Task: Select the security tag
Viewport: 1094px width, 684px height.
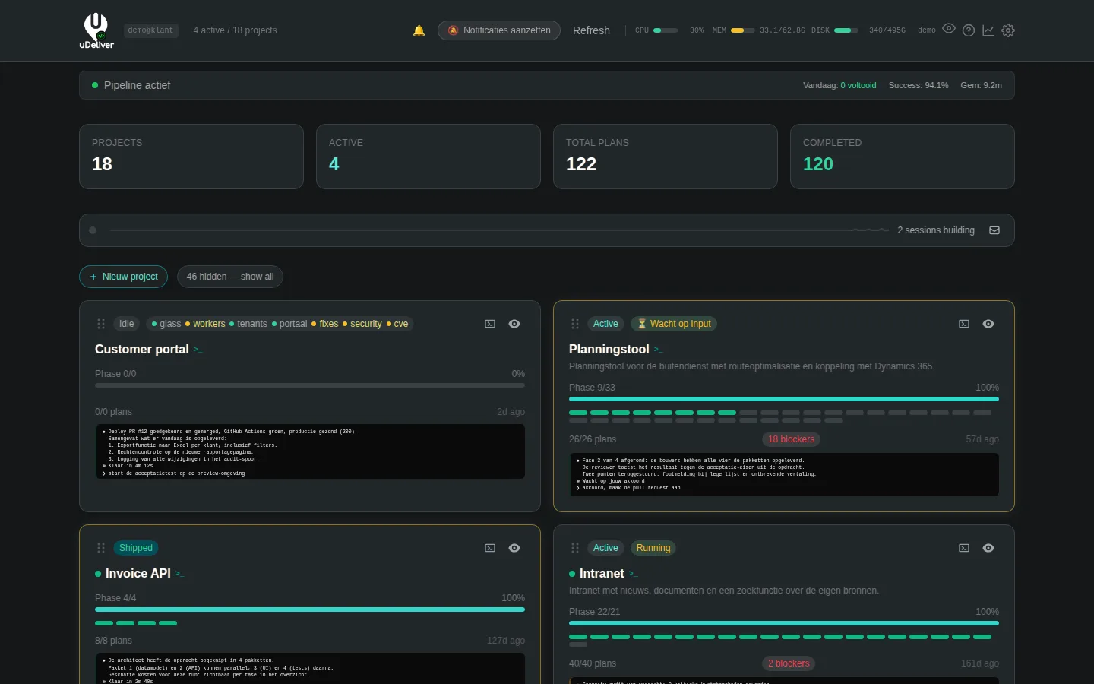Action: [362, 324]
